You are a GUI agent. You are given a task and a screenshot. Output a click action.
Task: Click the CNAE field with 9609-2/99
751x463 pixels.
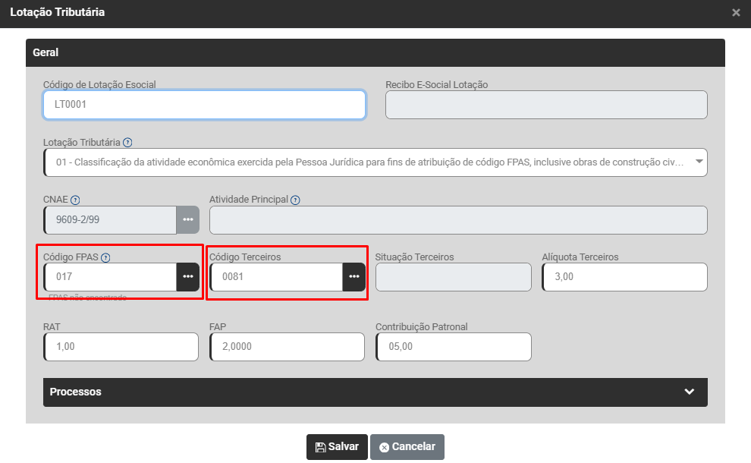click(110, 219)
